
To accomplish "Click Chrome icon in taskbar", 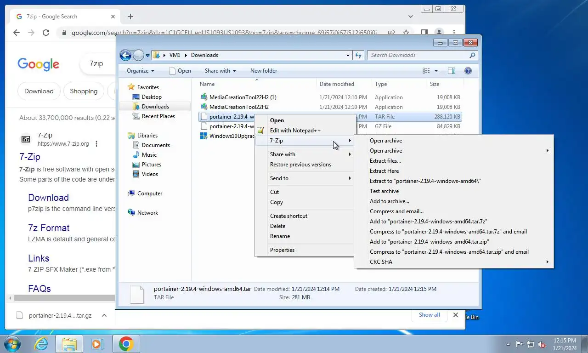I will [126, 344].
